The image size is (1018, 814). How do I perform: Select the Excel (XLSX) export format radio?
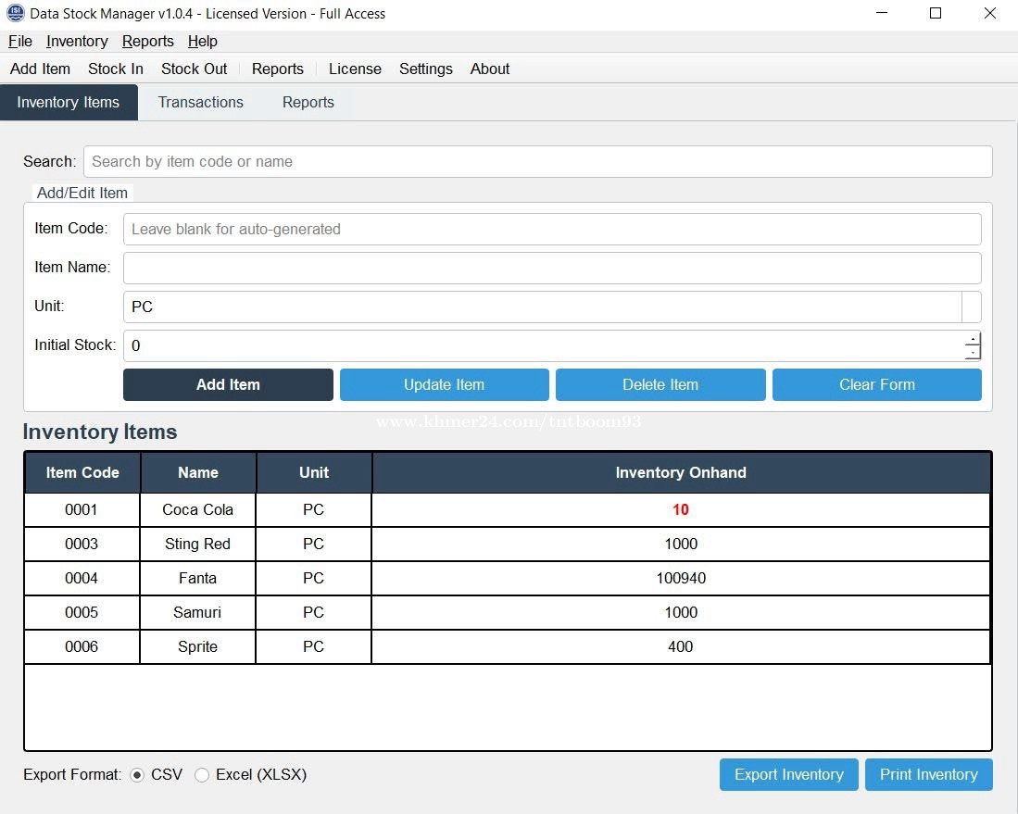(x=202, y=775)
